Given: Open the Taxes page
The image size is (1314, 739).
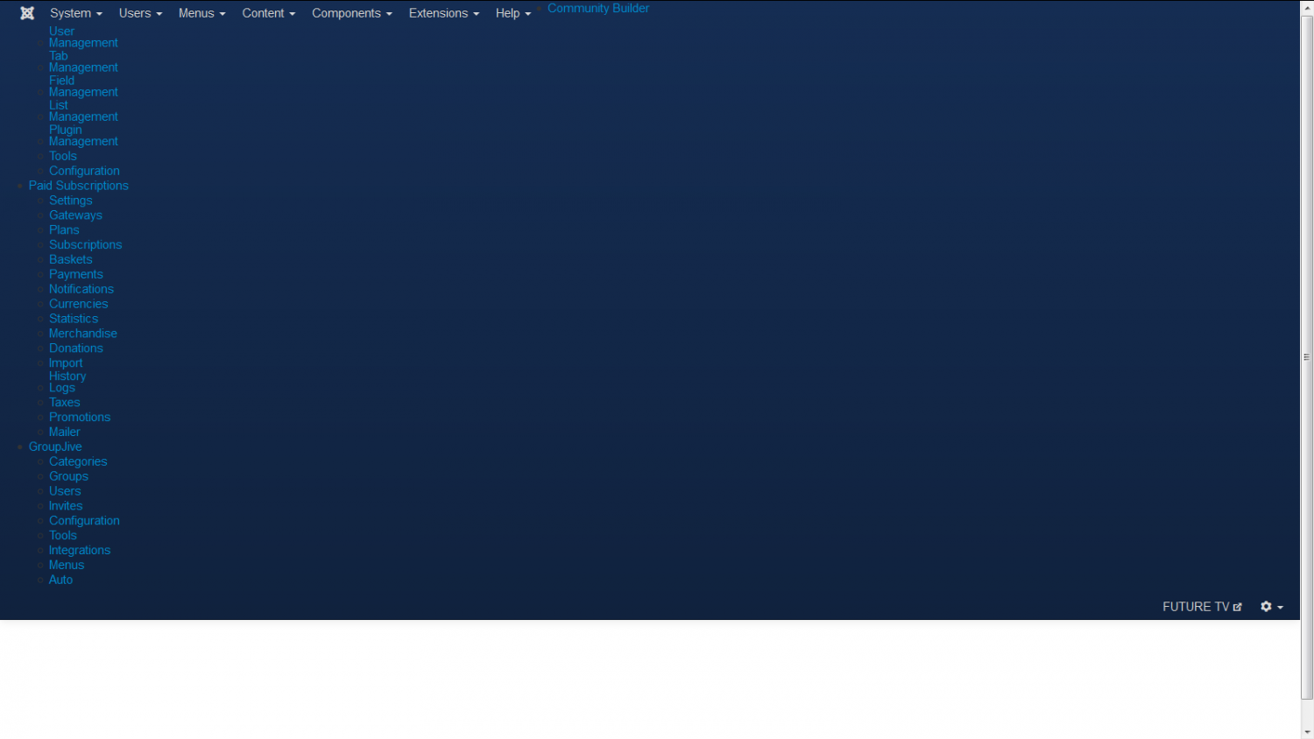Looking at the screenshot, I should point(65,403).
